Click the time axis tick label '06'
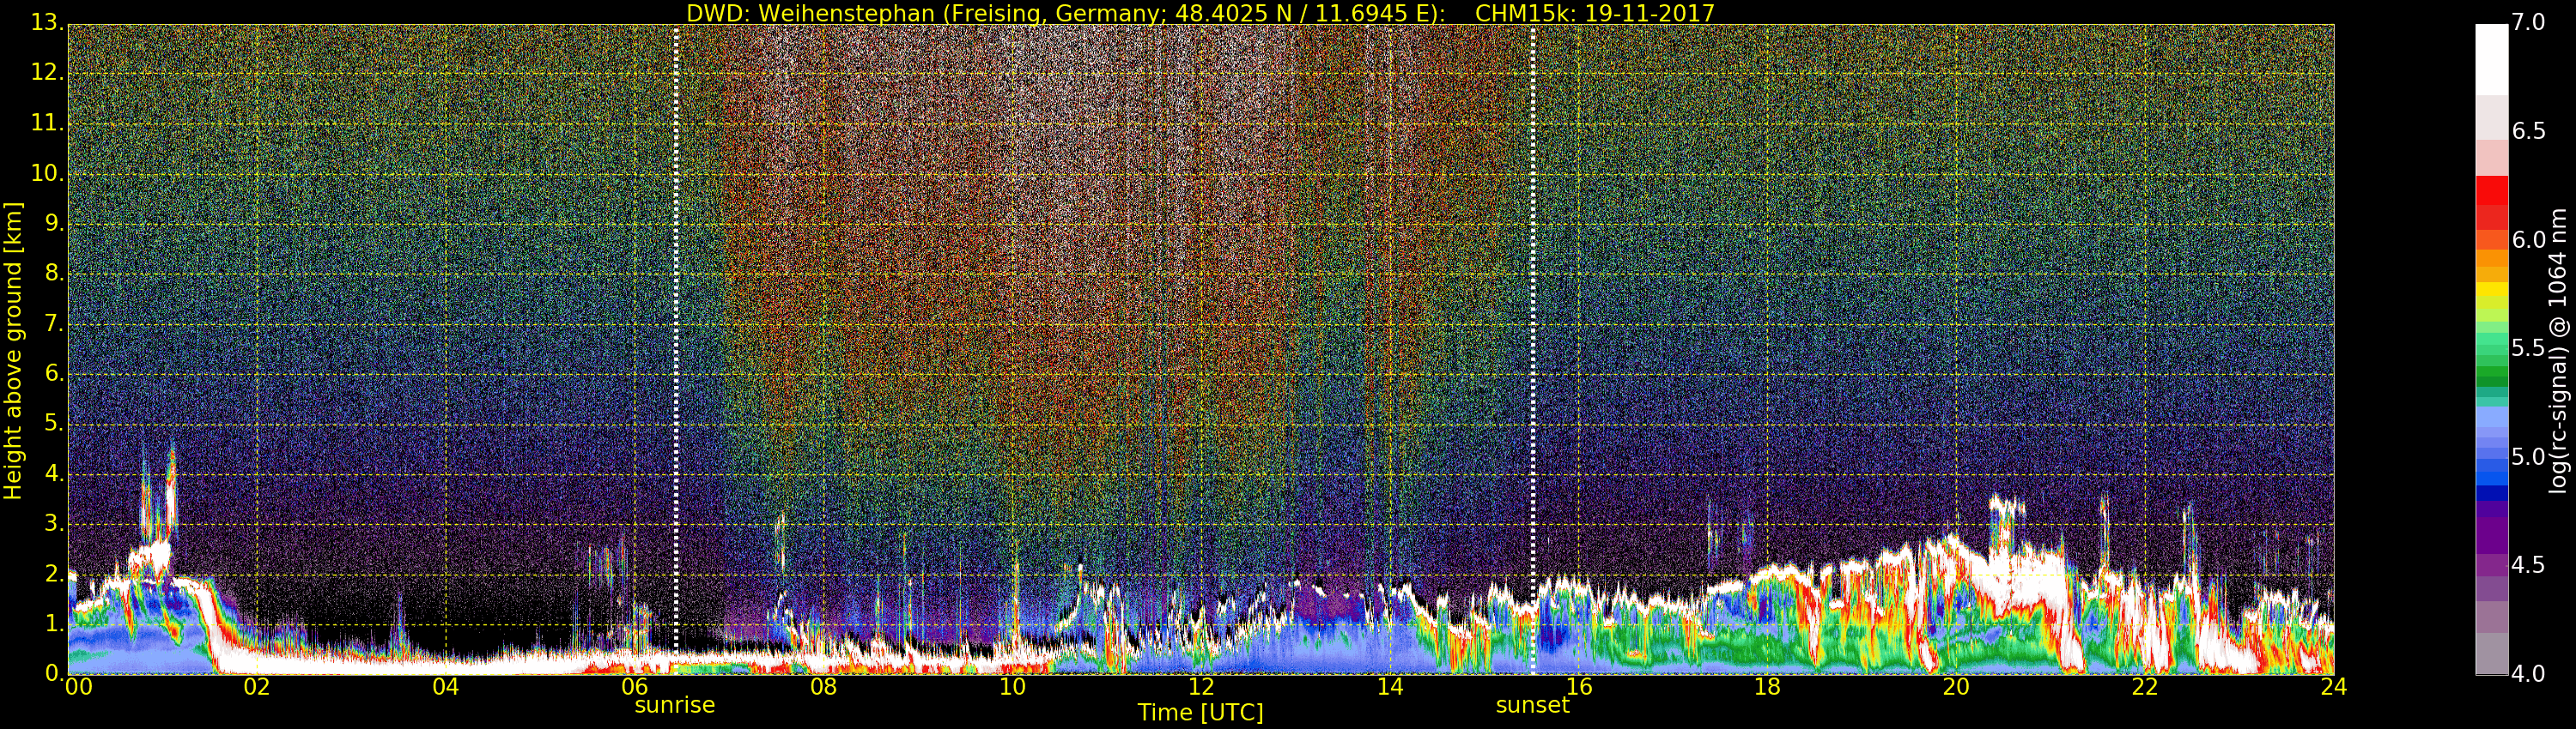Viewport: 2576px width, 729px height. (635, 687)
